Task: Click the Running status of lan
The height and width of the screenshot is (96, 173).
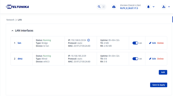Action: 47,40
